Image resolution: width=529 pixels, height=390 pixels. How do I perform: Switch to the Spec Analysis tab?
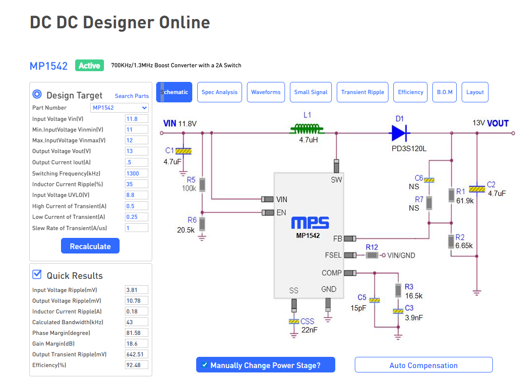[x=219, y=92]
